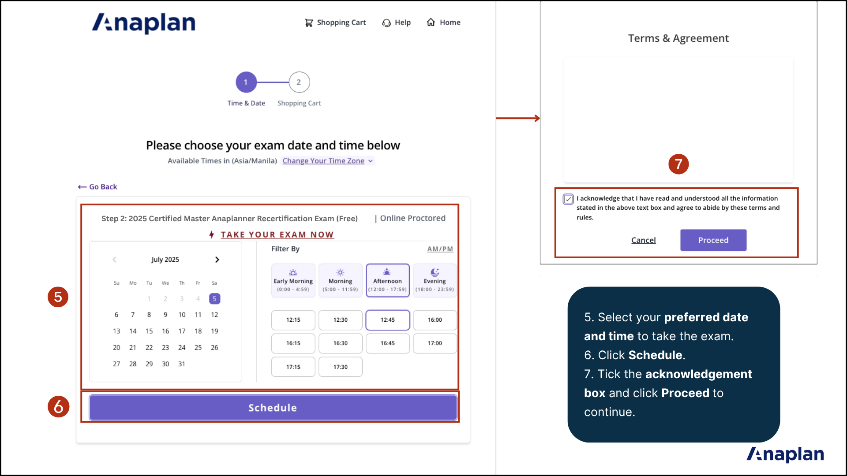This screenshot has height=476, width=847.
Task: Go to next month in calendar
Action: coord(217,260)
